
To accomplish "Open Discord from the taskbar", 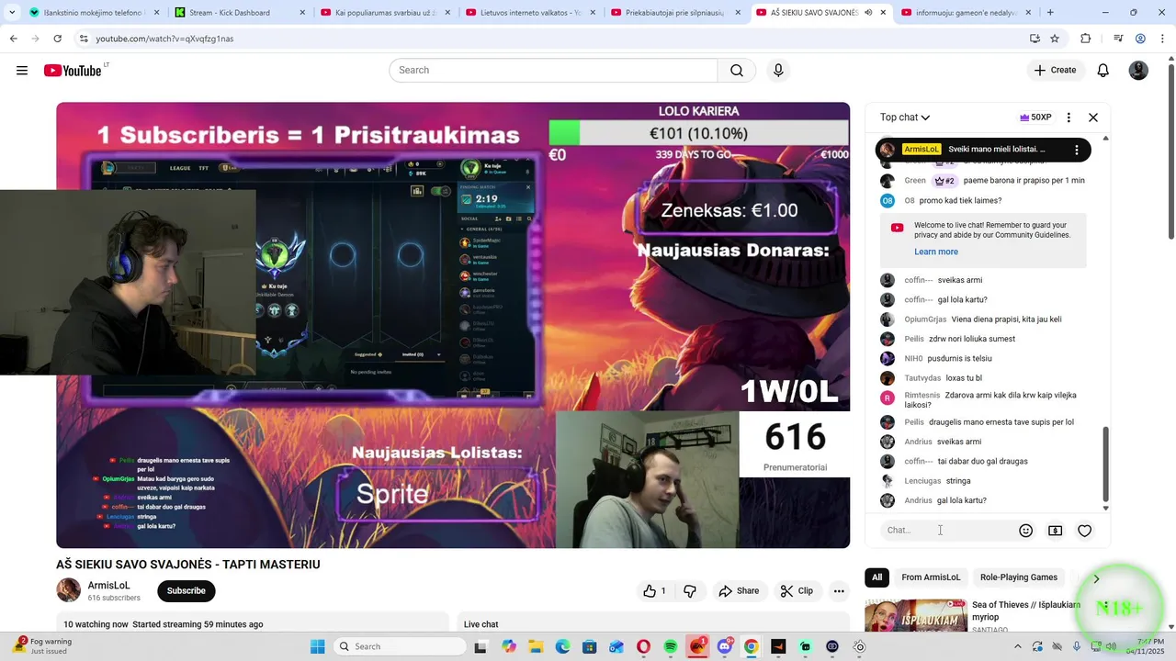I will tap(725, 646).
